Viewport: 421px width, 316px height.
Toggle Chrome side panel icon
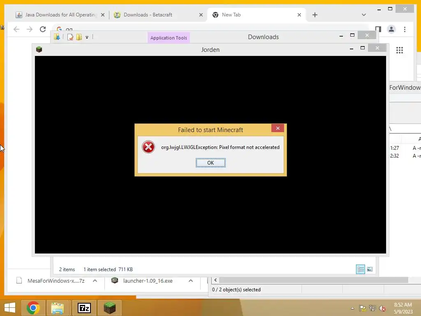378,29
